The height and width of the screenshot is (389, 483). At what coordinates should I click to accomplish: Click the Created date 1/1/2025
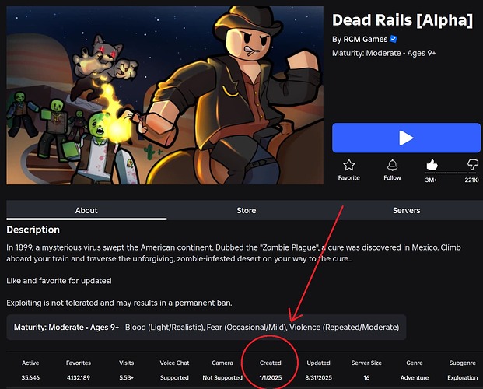(271, 377)
